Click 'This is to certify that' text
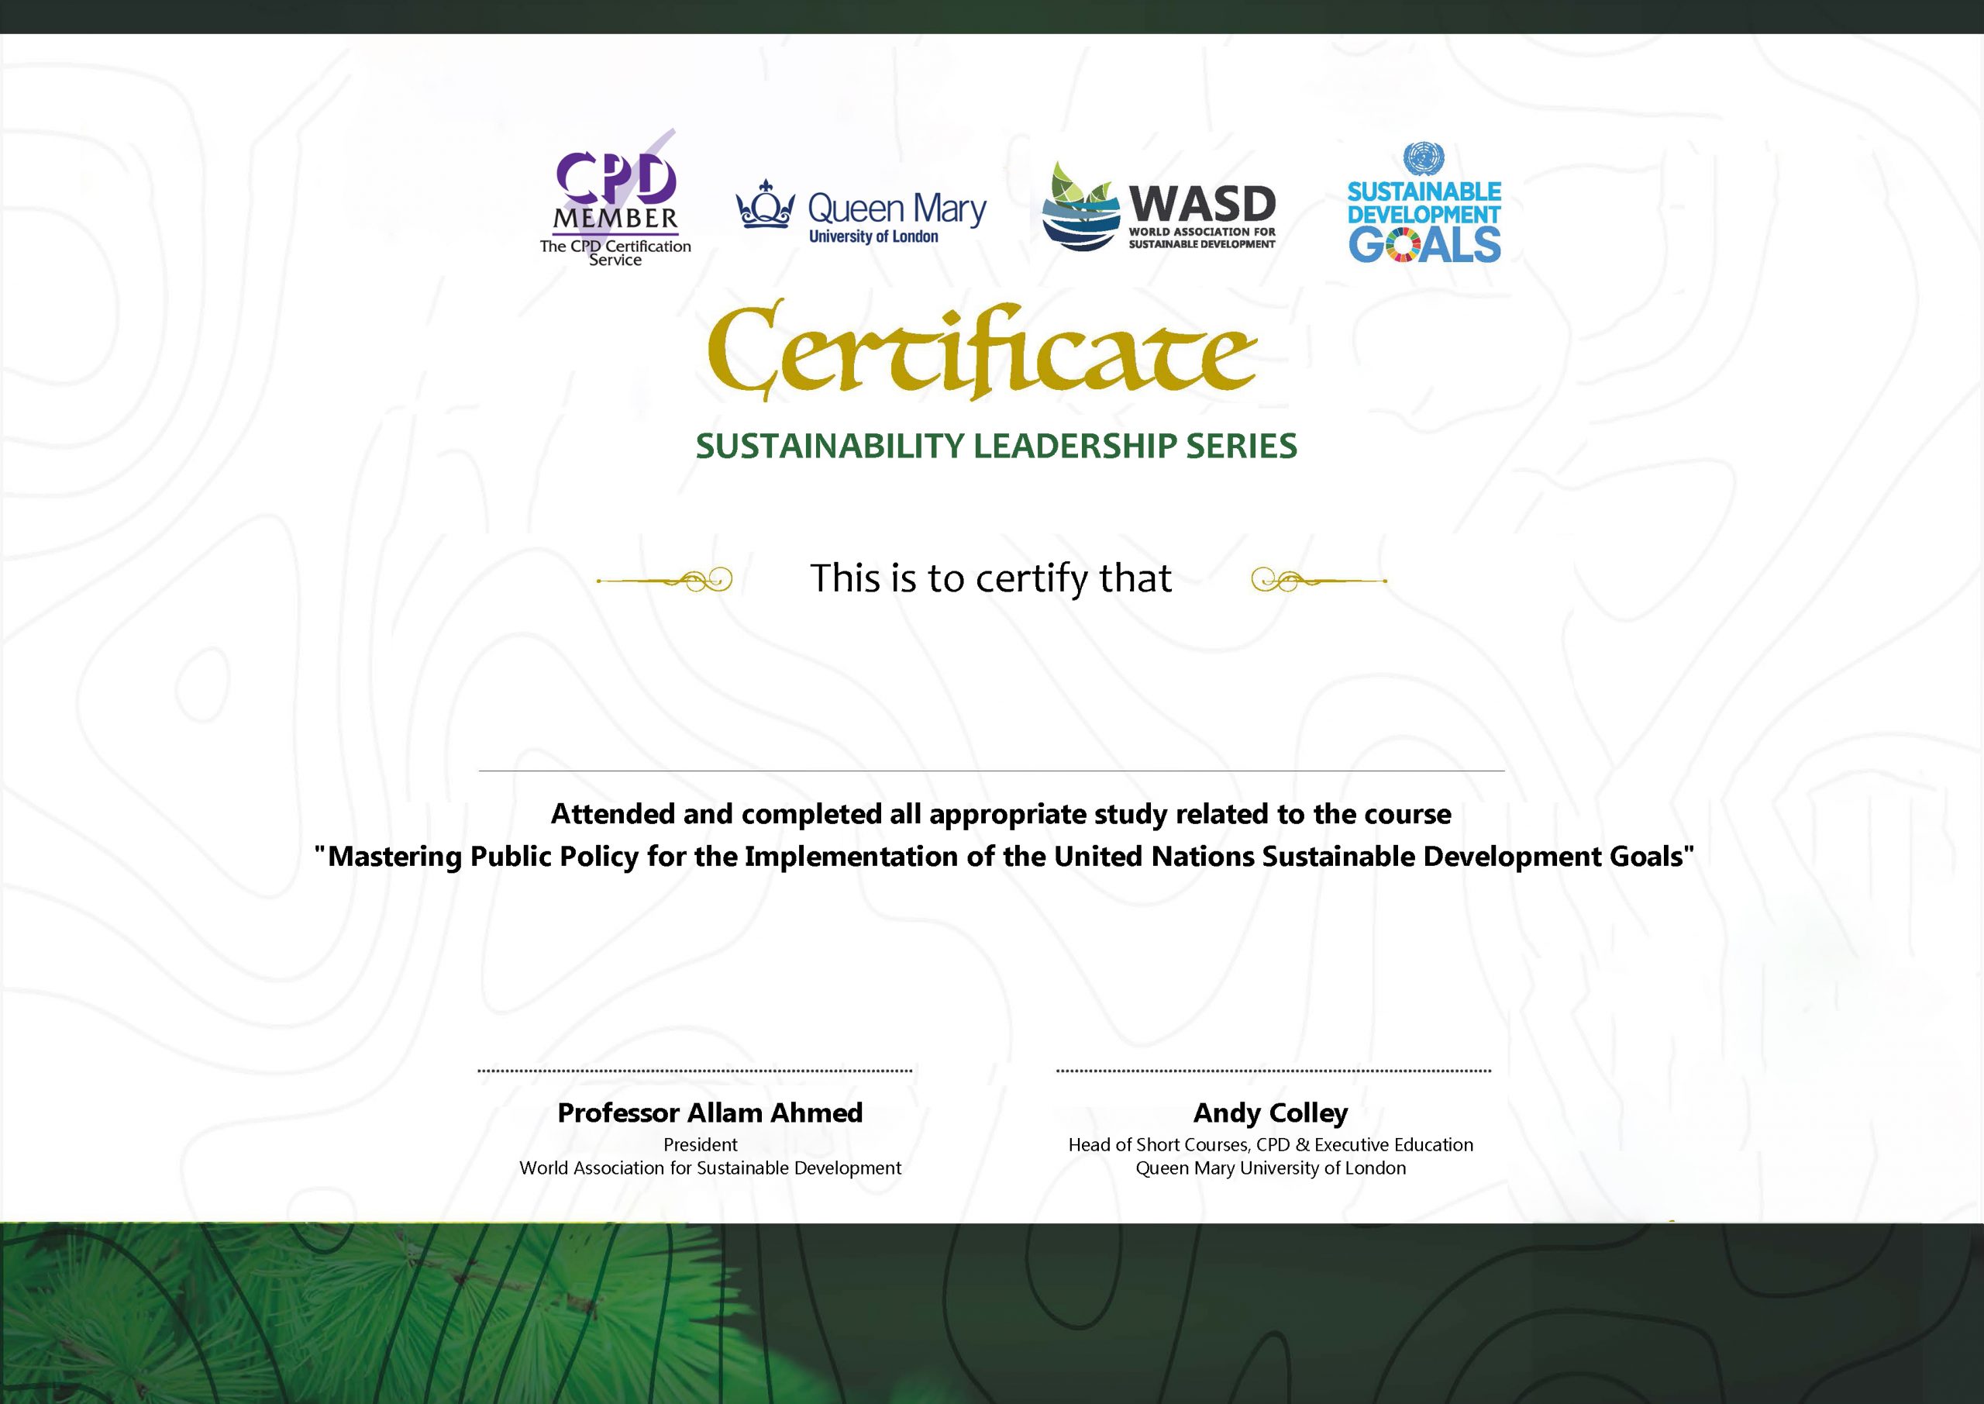This screenshot has width=1984, height=1404. pyautogui.click(x=990, y=578)
